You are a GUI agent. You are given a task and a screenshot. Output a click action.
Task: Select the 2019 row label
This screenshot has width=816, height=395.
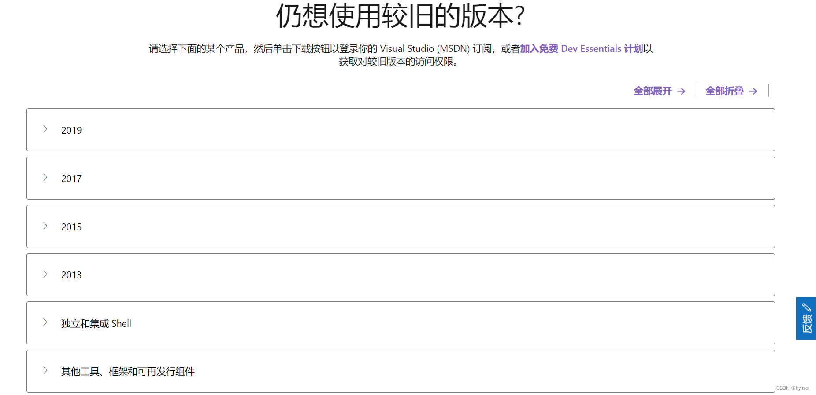click(x=71, y=130)
